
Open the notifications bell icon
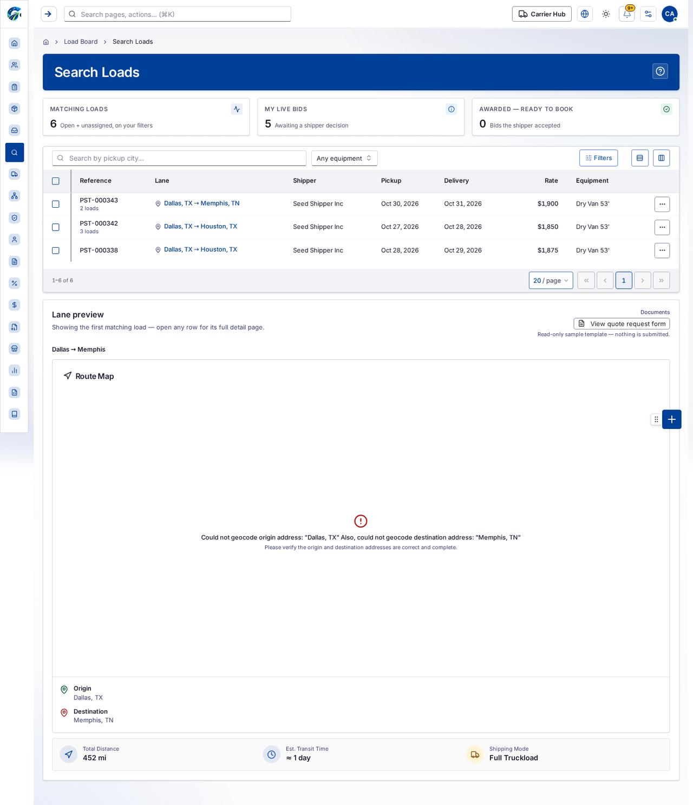(x=627, y=14)
